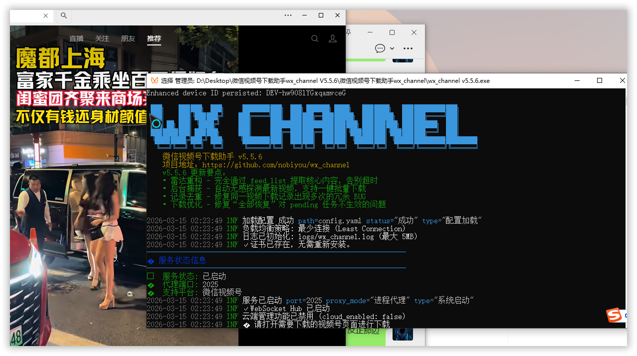Image resolution: width=637 pixels, height=356 pixels.
Task: Click the magnifier icon beside the address tab
Action: tap(63, 15)
